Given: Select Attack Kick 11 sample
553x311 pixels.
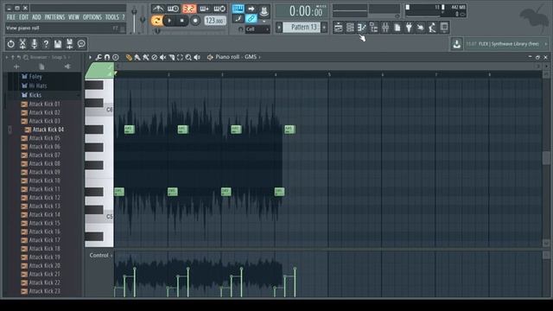Looking at the screenshot, I should tap(44, 189).
